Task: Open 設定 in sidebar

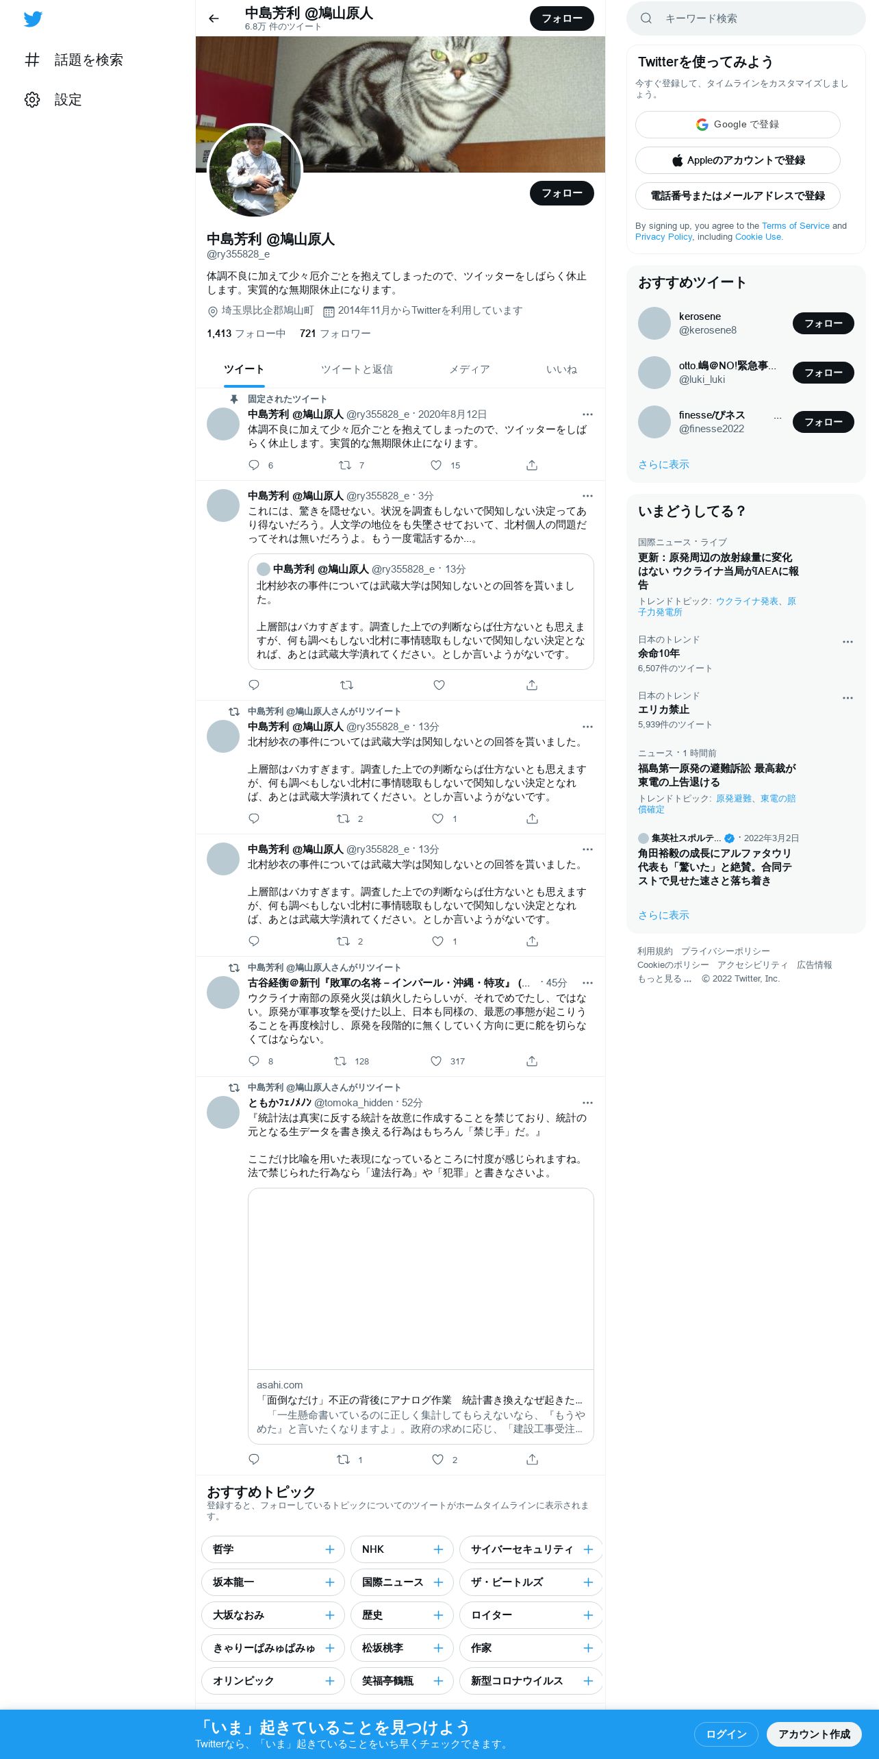Action: pyautogui.click(x=53, y=100)
